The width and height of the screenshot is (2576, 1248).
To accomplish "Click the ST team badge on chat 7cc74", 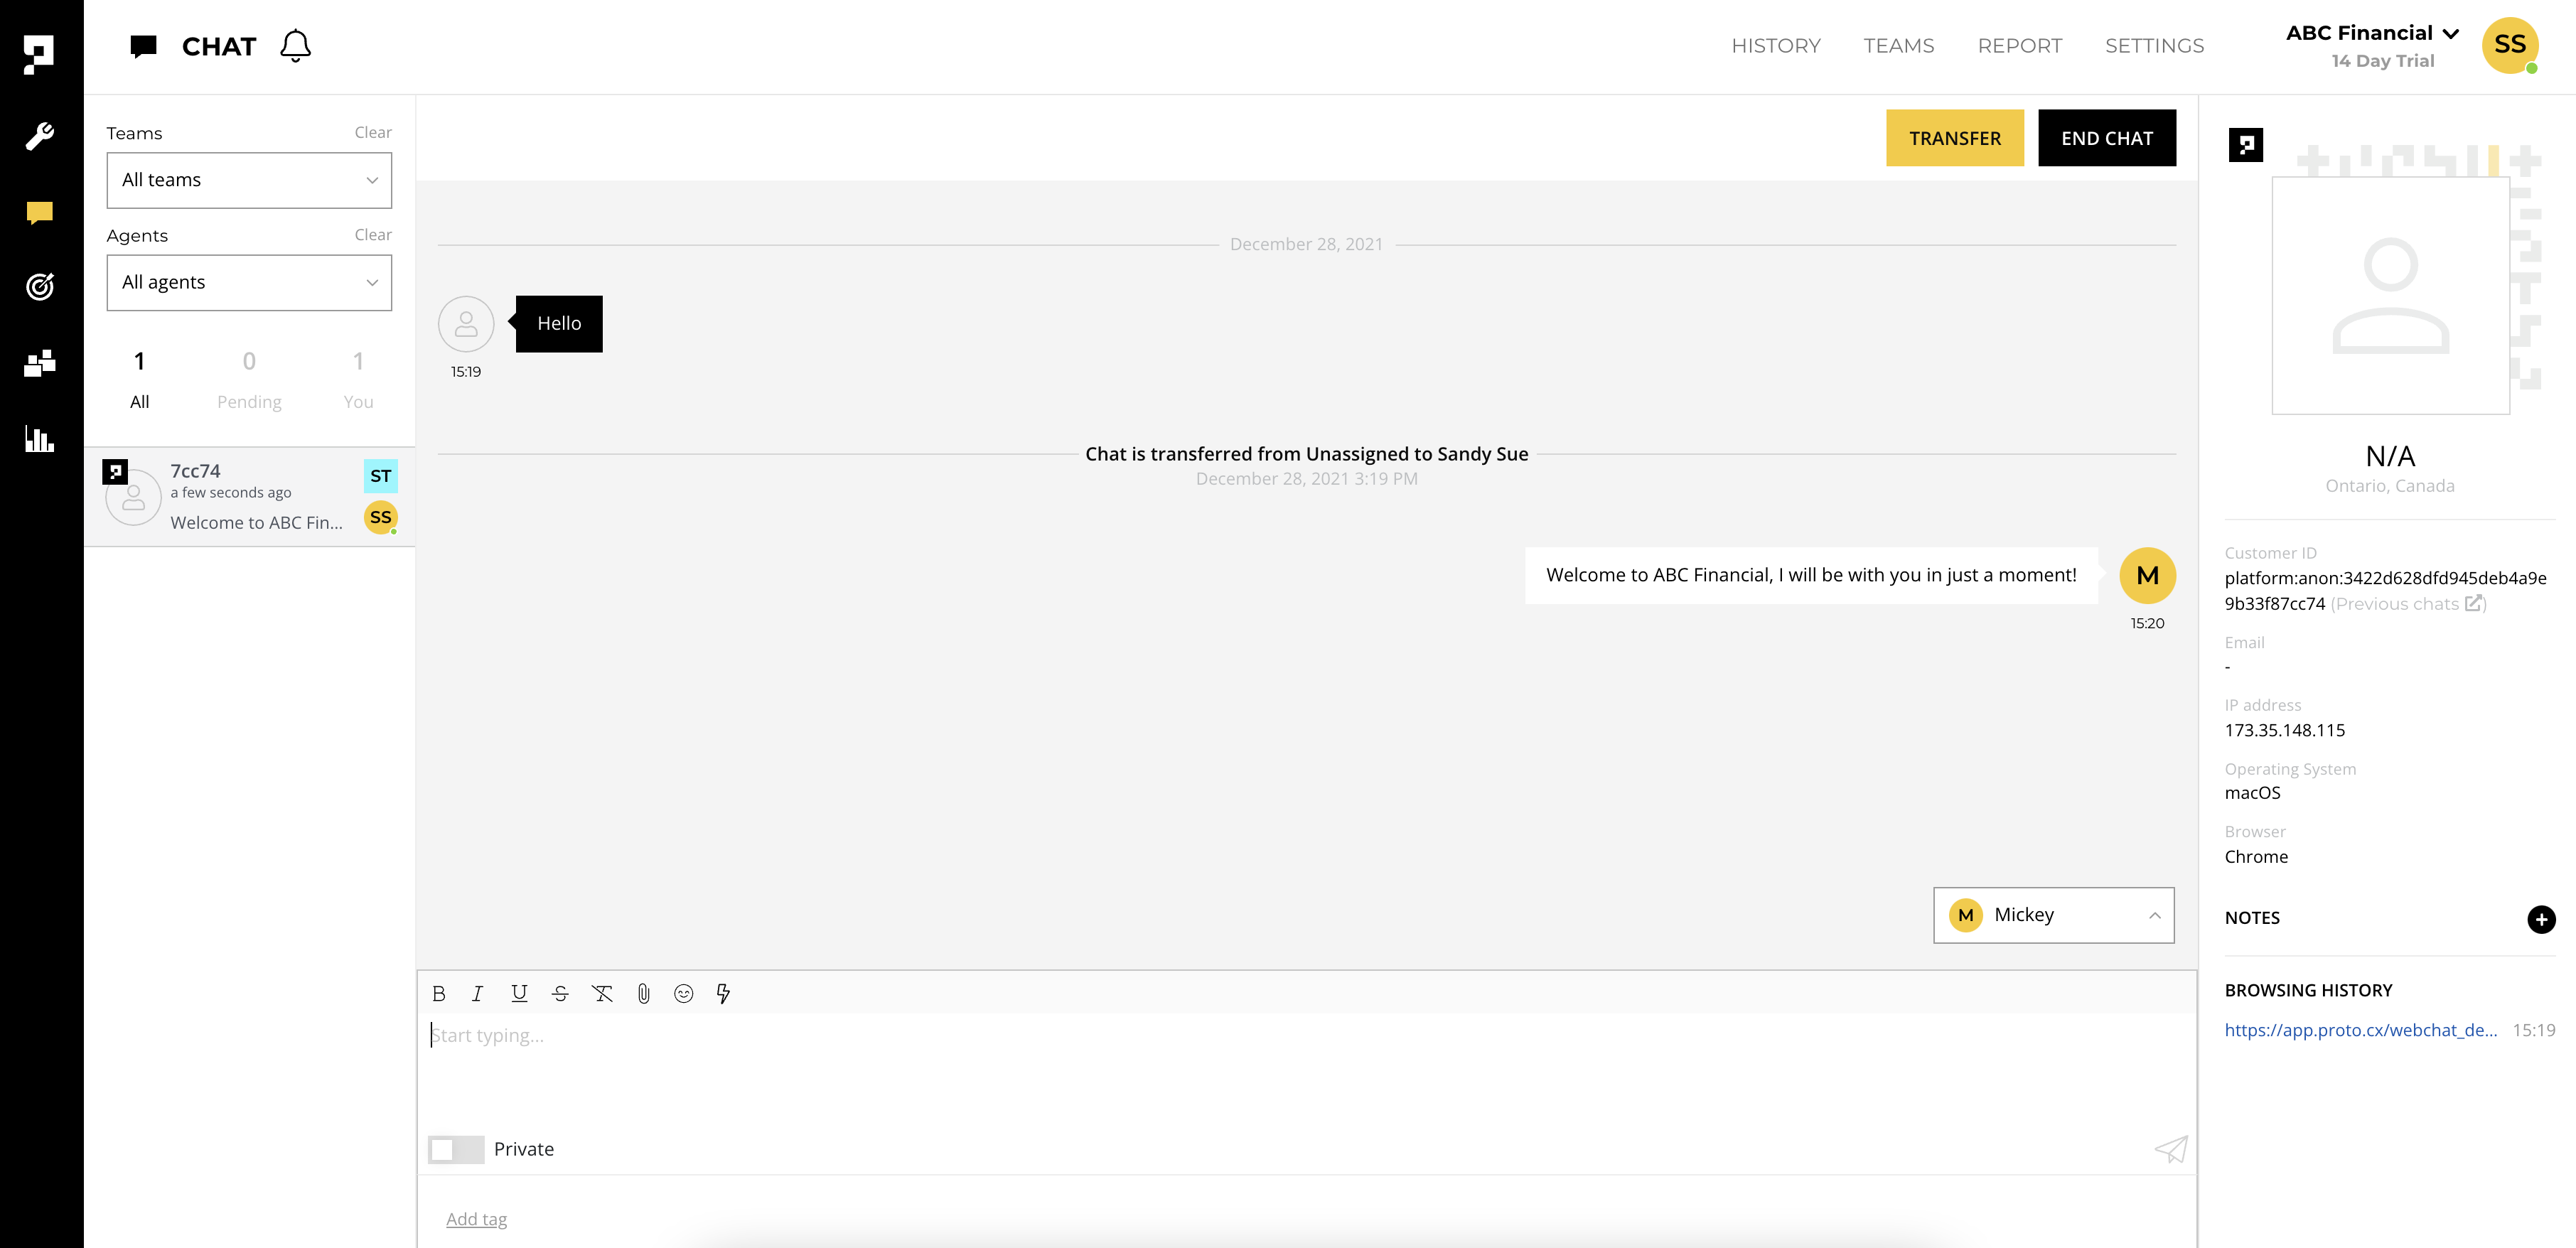I will [381, 476].
